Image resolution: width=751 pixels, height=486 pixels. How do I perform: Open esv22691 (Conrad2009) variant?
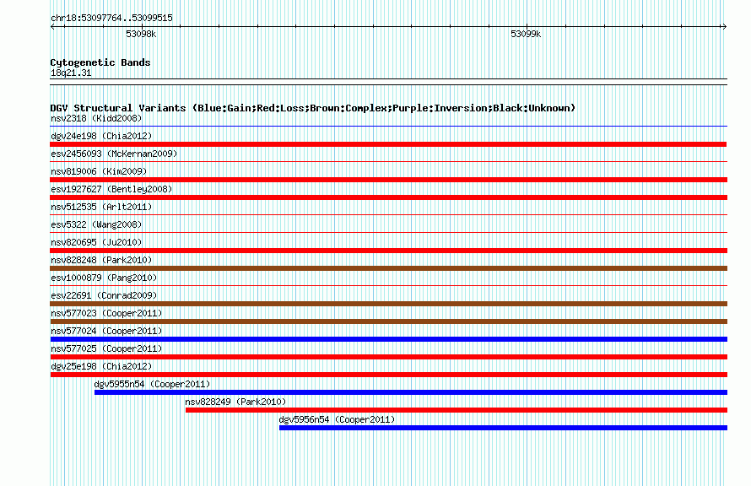[104, 295]
